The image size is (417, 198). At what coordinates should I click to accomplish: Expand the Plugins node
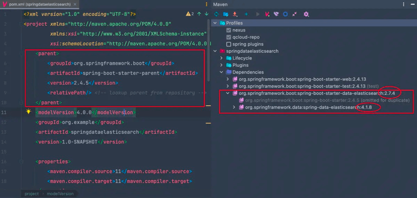221,65
